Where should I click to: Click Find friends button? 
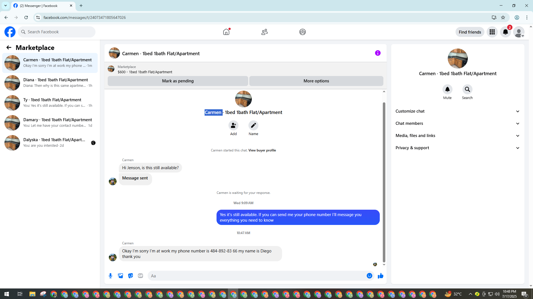pyautogui.click(x=470, y=32)
